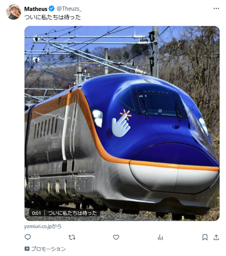The height and width of the screenshot is (256, 226).
Task: Click the Matheus display name
Action: pyautogui.click(x=36, y=9)
